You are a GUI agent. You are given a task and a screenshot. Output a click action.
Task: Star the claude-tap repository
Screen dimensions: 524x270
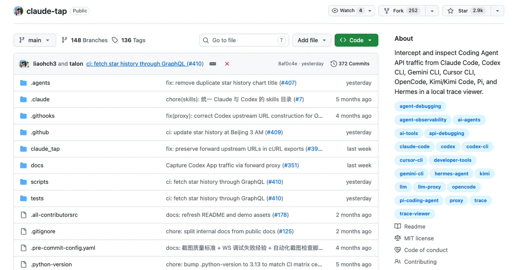point(466,11)
